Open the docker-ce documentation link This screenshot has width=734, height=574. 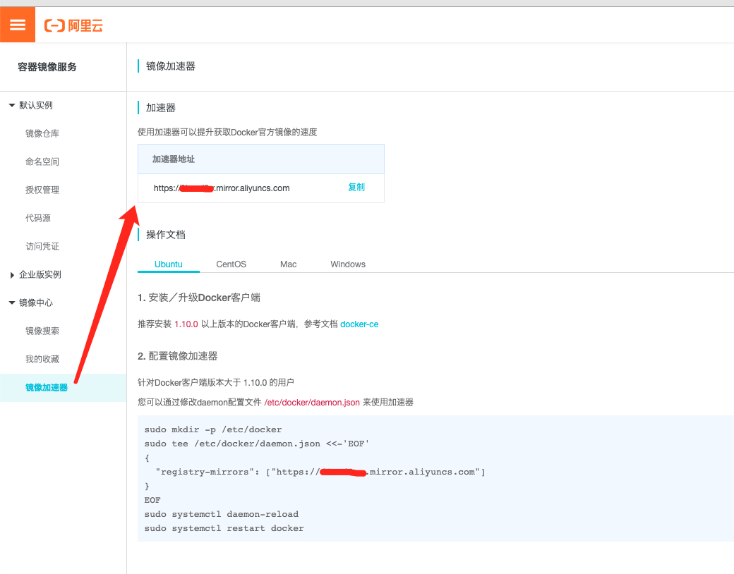click(359, 324)
